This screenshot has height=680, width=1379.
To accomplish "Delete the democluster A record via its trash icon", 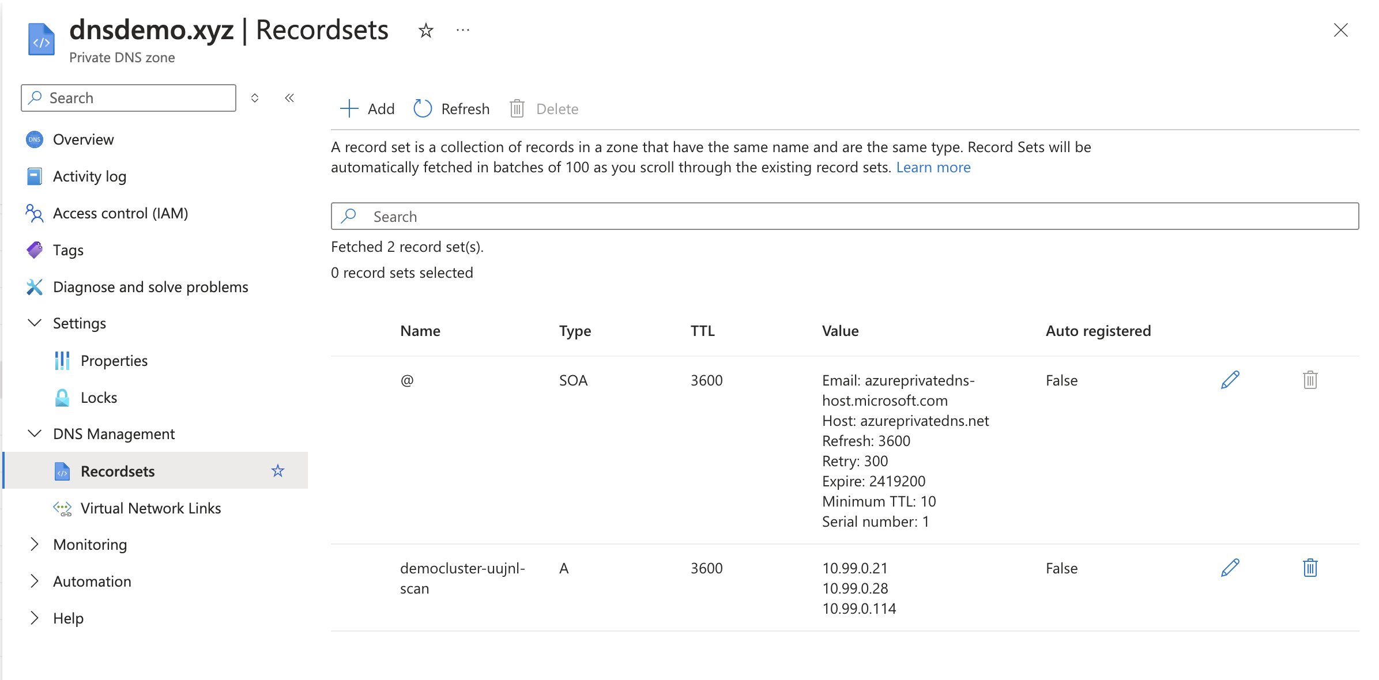I will 1310,568.
